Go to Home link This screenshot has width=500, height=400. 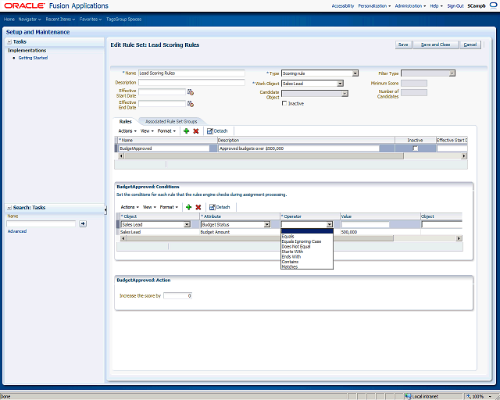pyautogui.click(x=9, y=19)
